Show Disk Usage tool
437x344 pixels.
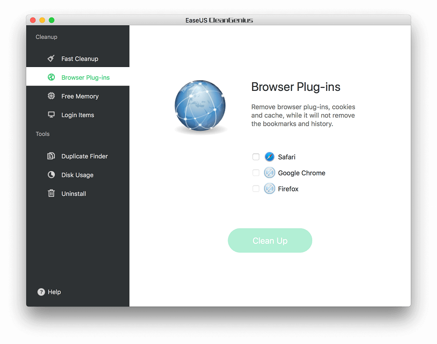coord(78,174)
